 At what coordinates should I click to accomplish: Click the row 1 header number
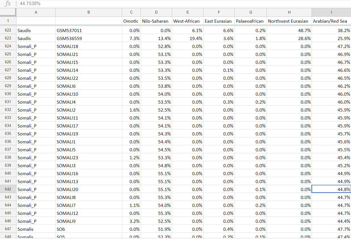pos(8,21)
